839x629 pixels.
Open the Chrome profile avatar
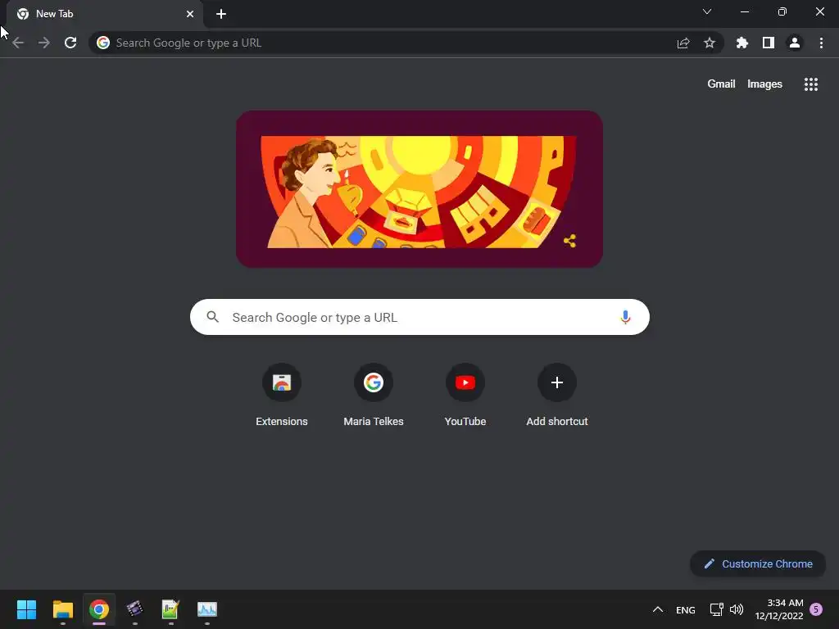click(795, 43)
